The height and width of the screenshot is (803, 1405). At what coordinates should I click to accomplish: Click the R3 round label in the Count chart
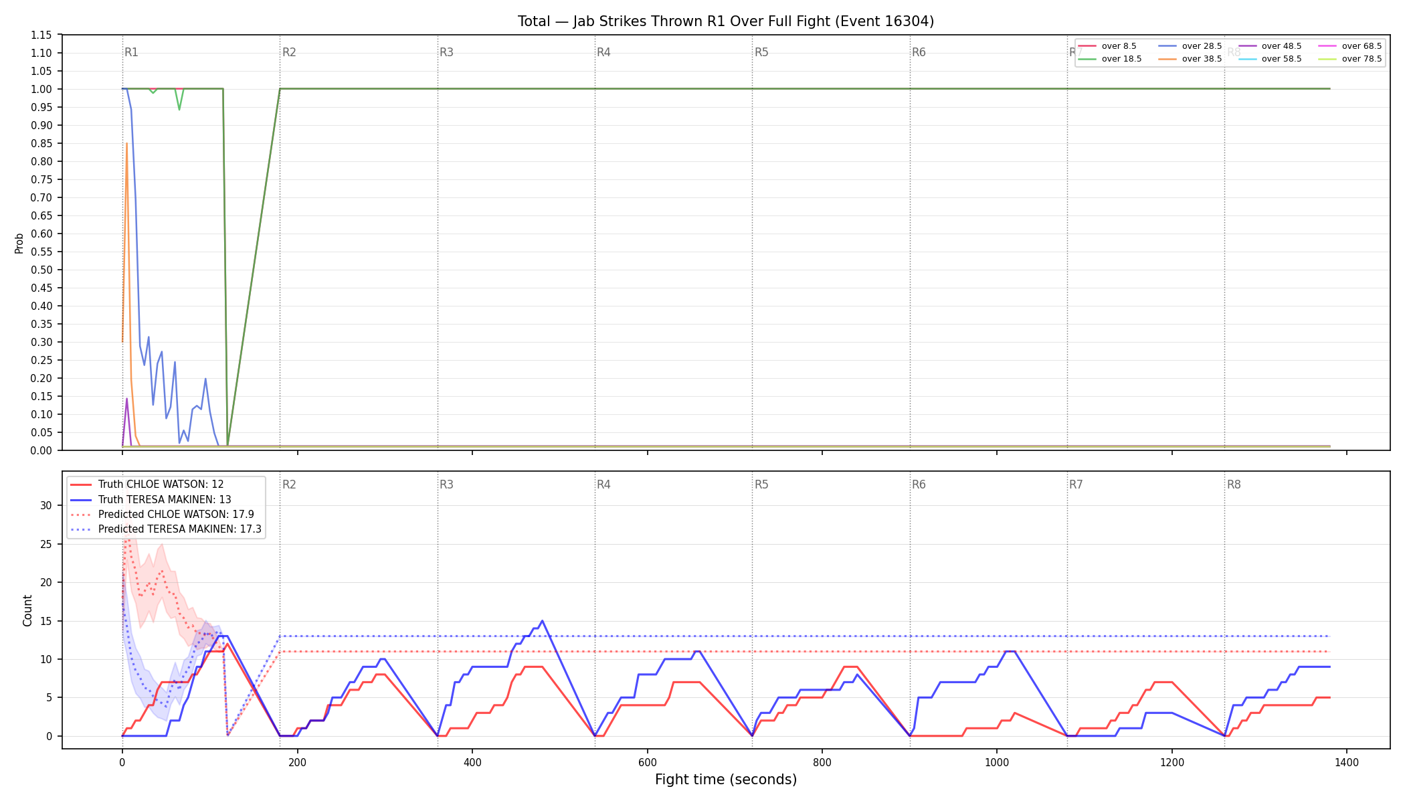pyautogui.click(x=446, y=484)
